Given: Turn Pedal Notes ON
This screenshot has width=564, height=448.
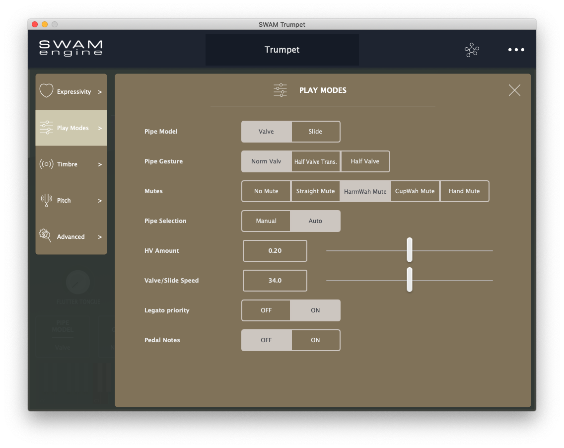Looking at the screenshot, I should tap(315, 340).
